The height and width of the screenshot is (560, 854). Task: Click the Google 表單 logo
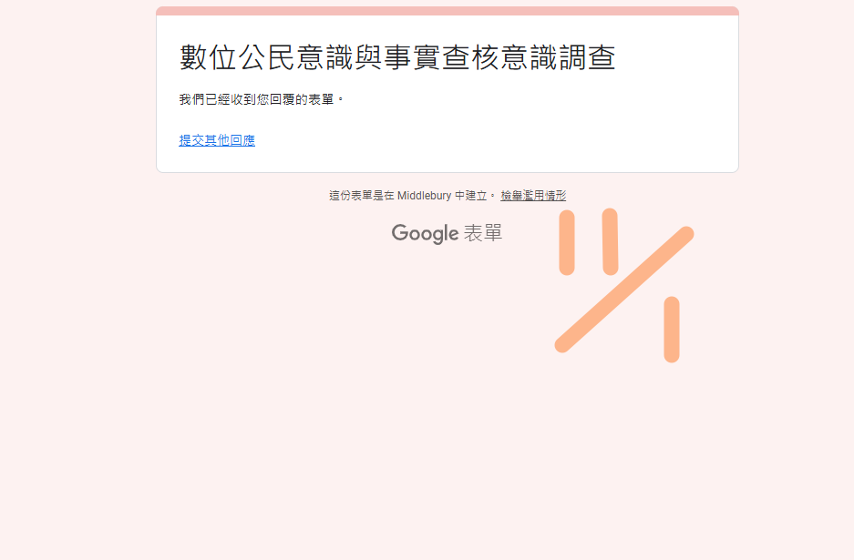447,233
